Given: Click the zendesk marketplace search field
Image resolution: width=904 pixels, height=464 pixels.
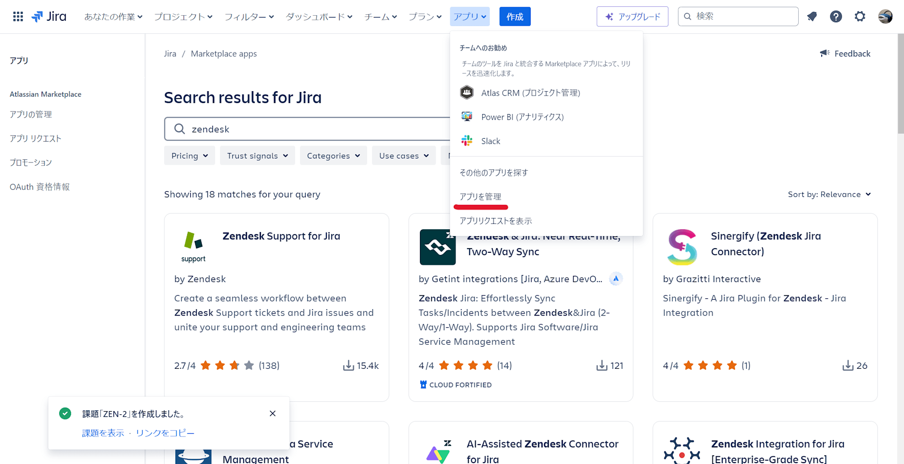Looking at the screenshot, I should tap(307, 129).
